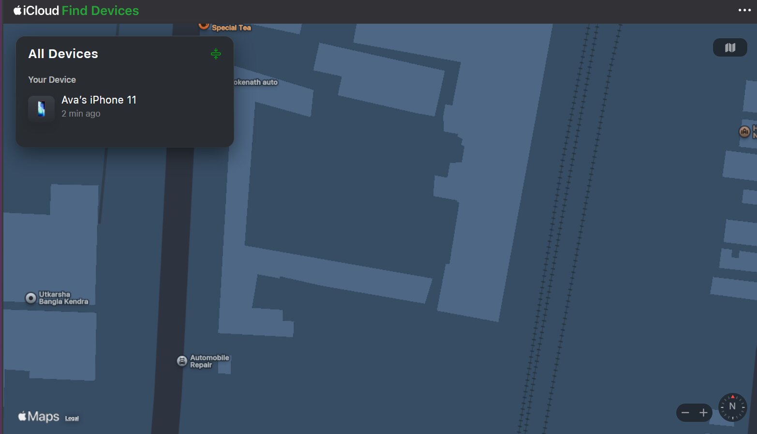Click the Lokenath auto map label
757x434 pixels.
pos(255,82)
